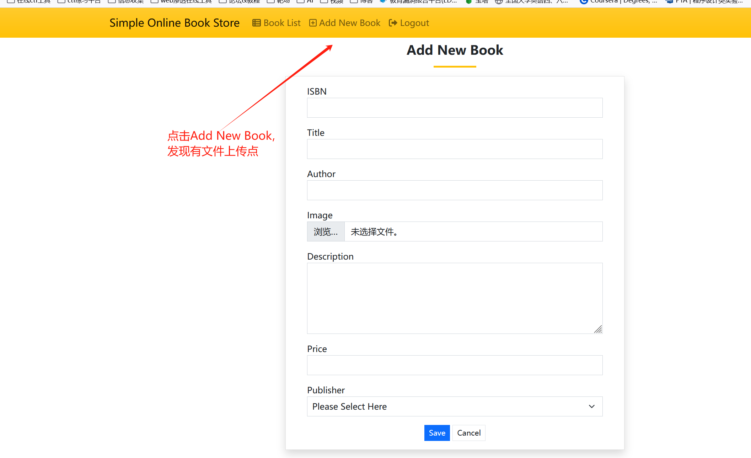This screenshot has width=751, height=458.
Task: Click the 浏览... browse file button
Action: click(x=326, y=232)
